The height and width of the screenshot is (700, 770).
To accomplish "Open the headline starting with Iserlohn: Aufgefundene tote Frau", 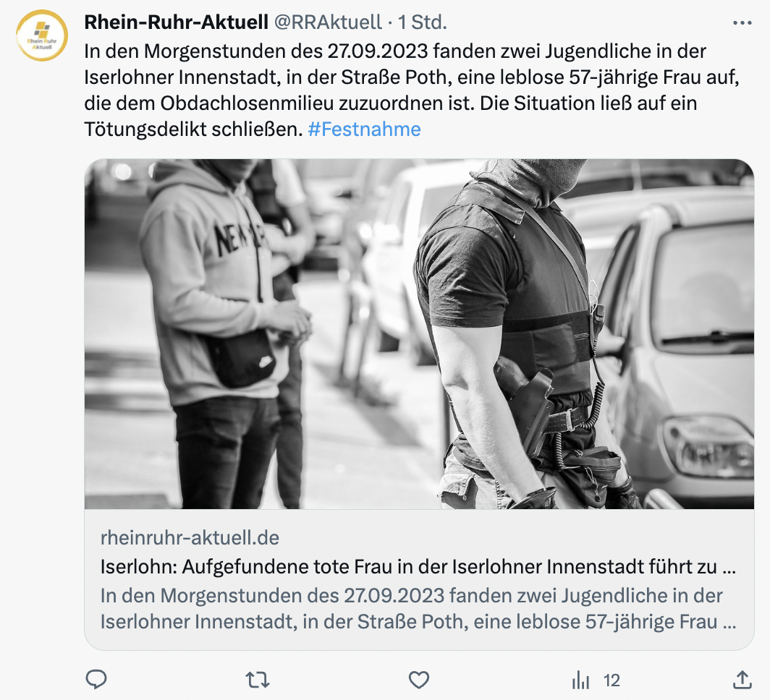I will pyautogui.click(x=418, y=566).
